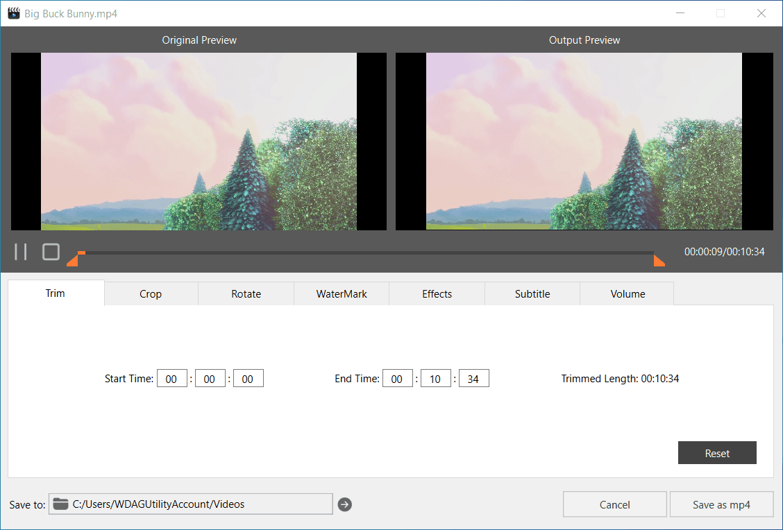Stop the video preview
The height and width of the screenshot is (530, 783).
51,252
